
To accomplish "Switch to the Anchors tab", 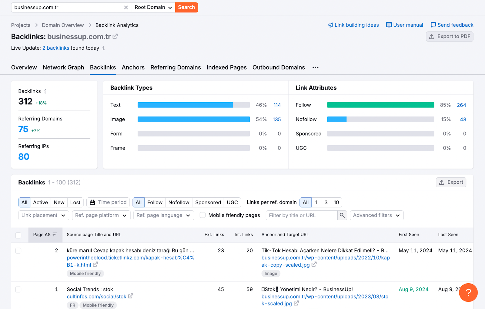I will pos(133,67).
